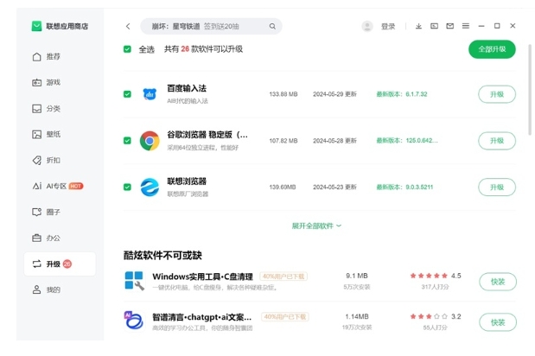Open the 壁纸 sidebar tab

point(60,134)
